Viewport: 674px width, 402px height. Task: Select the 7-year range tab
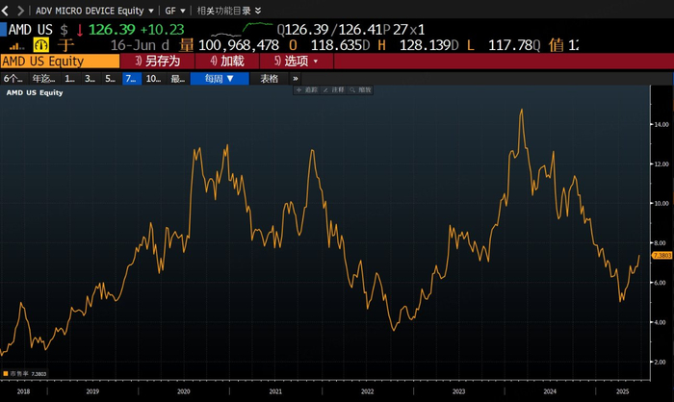click(x=132, y=79)
